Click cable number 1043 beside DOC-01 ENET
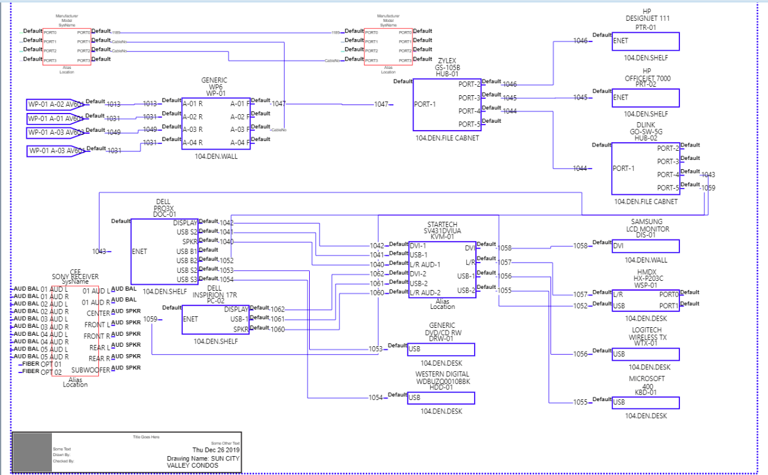Image resolution: width=768 pixels, height=475 pixels. click(100, 251)
